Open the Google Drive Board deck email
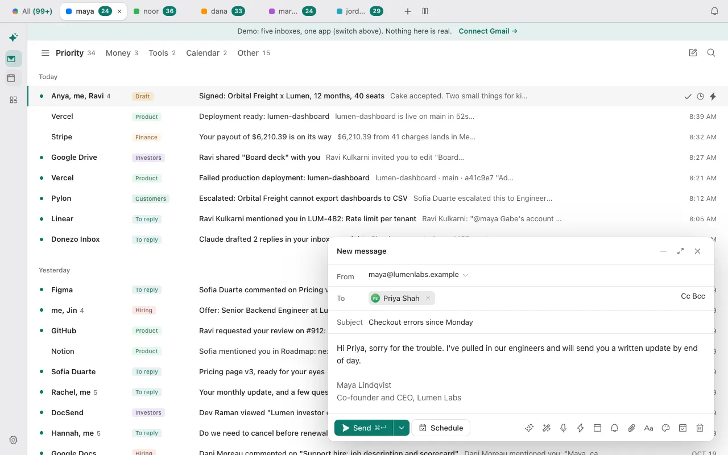This screenshot has height=455, width=728. 378,158
